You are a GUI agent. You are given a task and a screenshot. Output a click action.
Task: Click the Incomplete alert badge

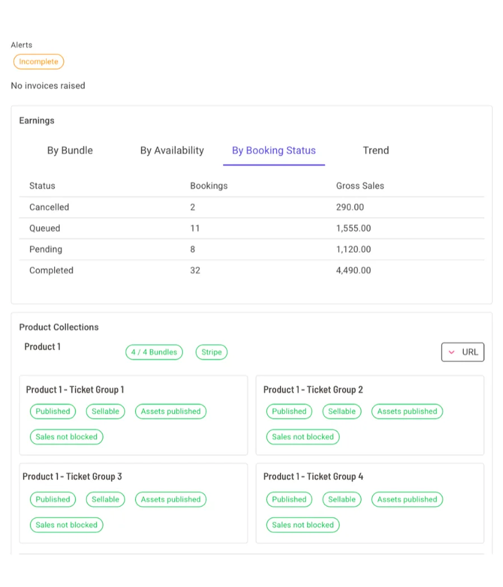(39, 62)
